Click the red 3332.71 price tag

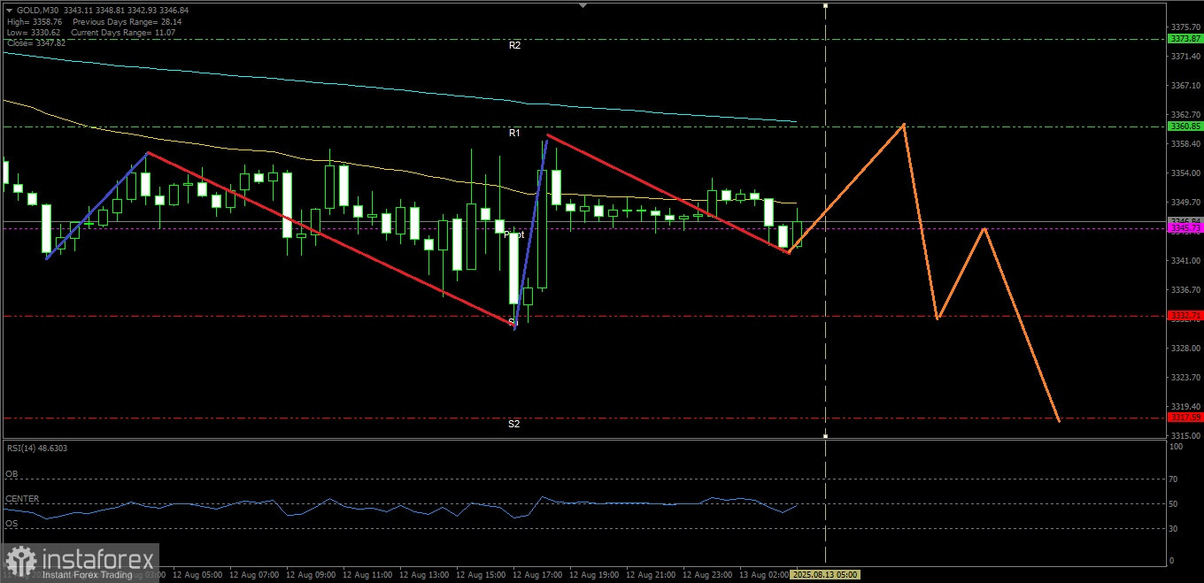coord(1185,316)
